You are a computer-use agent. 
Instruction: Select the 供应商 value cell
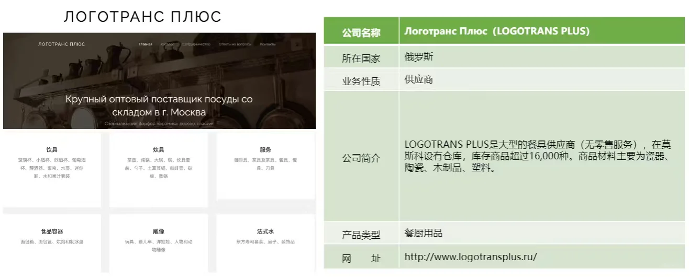pos(542,80)
